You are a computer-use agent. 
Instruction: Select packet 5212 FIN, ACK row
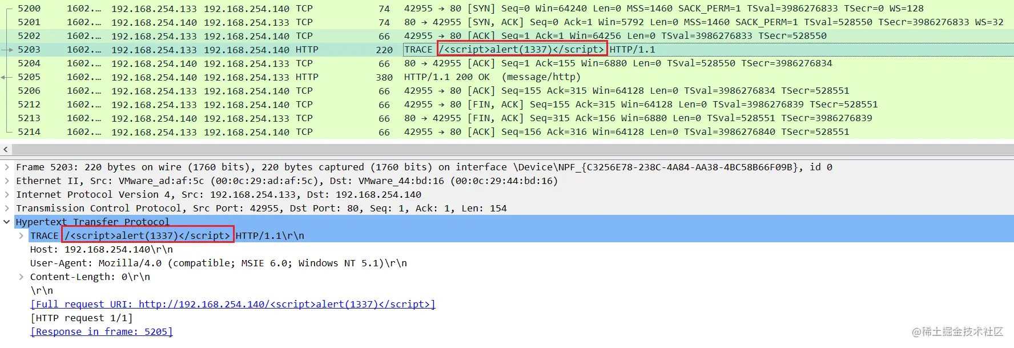(x=507, y=105)
